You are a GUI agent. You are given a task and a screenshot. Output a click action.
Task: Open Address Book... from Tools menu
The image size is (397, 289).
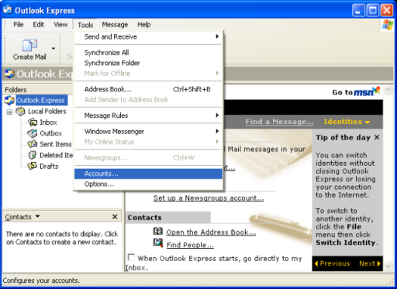click(148, 89)
